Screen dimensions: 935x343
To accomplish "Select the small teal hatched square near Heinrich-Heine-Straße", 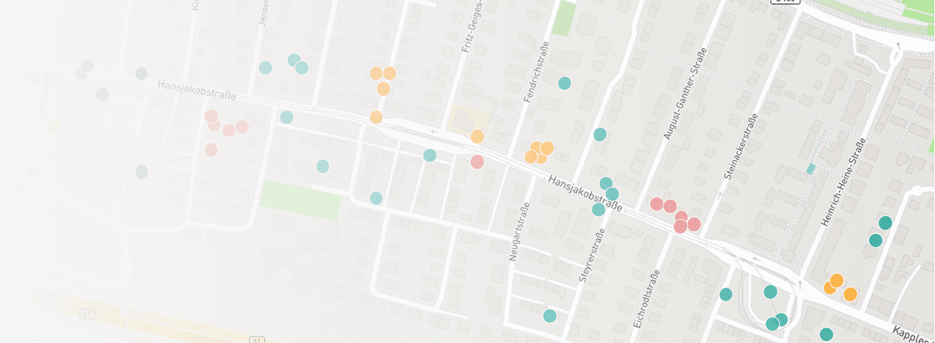I will (812, 169).
